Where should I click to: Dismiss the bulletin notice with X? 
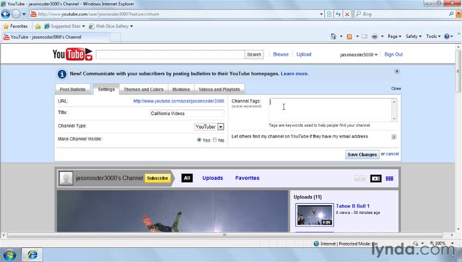point(397,72)
